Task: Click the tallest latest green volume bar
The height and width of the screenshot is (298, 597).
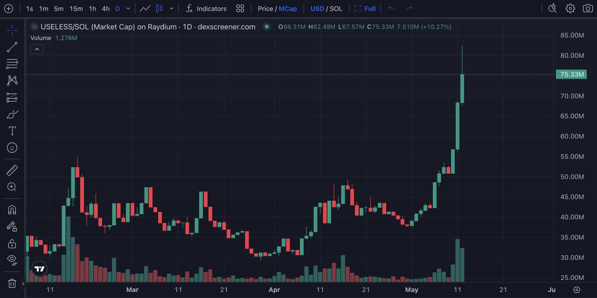Action: [458, 261]
